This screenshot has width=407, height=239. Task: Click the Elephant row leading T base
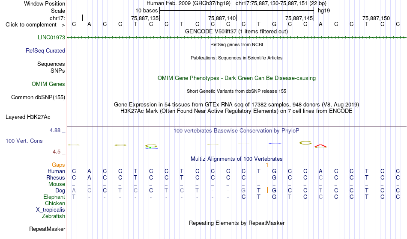tap(74, 197)
